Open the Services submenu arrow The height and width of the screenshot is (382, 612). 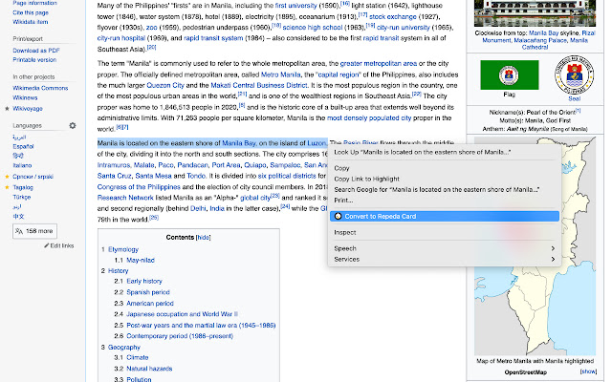pyautogui.click(x=553, y=259)
